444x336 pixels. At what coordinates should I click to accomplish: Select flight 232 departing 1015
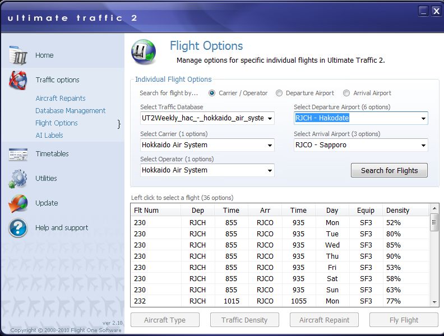(280, 301)
